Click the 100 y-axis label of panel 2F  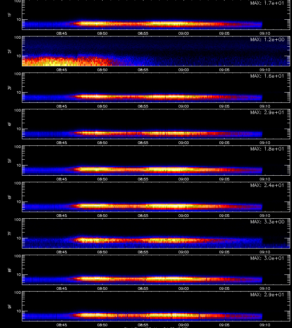[18, 38]
